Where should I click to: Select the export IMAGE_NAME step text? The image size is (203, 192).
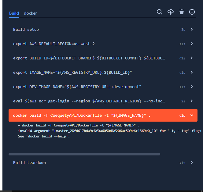(72, 73)
